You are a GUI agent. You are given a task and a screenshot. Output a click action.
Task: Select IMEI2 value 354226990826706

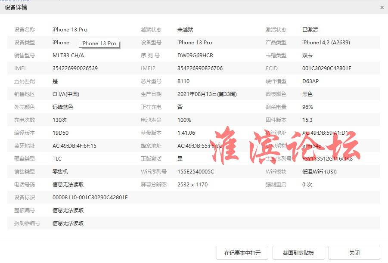point(200,68)
